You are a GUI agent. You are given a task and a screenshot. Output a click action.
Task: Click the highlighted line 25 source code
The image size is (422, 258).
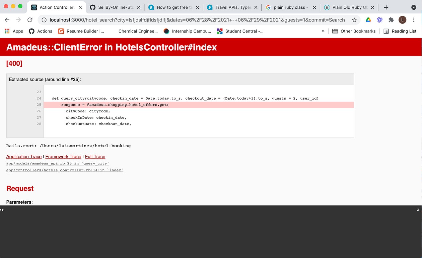coord(199,105)
